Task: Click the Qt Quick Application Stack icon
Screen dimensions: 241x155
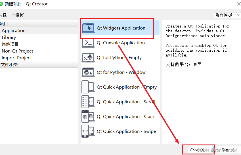Action: pyautogui.click(x=88, y=116)
